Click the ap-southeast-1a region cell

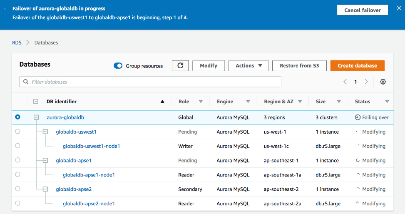[x=283, y=175]
